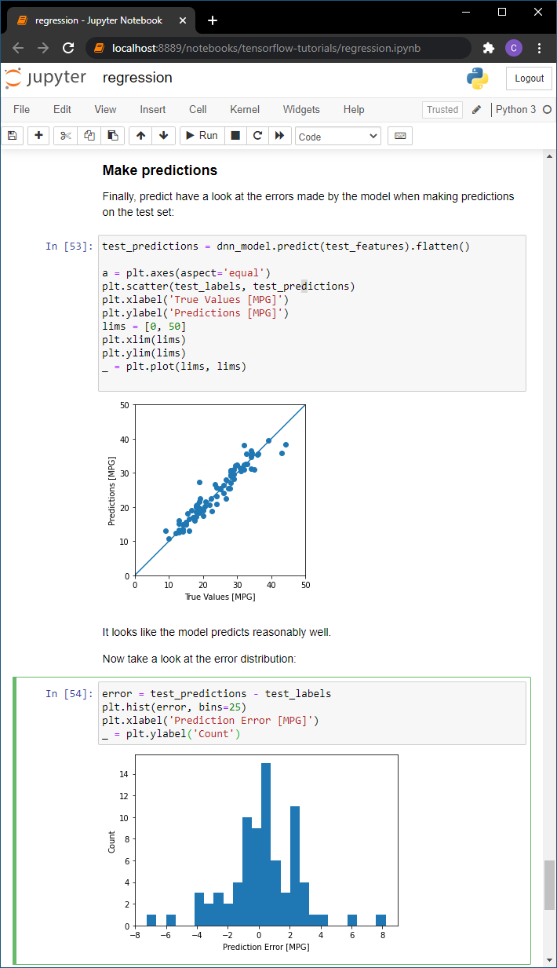Open command palette keyboard icon

coord(400,136)
